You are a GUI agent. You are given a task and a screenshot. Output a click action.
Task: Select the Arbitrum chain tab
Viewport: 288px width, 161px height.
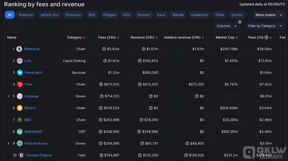pyautogui.click(x=26, y=15)
